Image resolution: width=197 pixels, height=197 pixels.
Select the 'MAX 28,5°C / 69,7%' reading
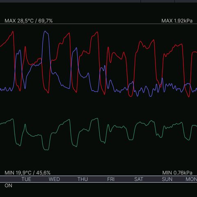click(29, 21)
